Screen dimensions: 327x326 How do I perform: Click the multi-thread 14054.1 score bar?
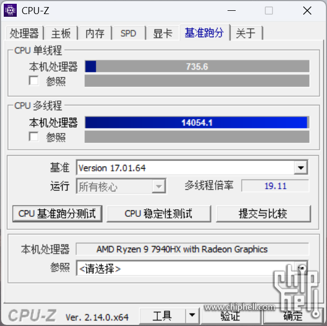(197, 122)
